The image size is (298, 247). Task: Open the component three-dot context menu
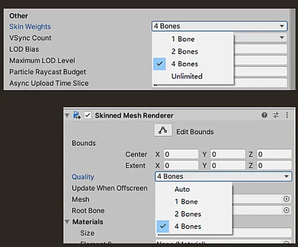[287, 115]
